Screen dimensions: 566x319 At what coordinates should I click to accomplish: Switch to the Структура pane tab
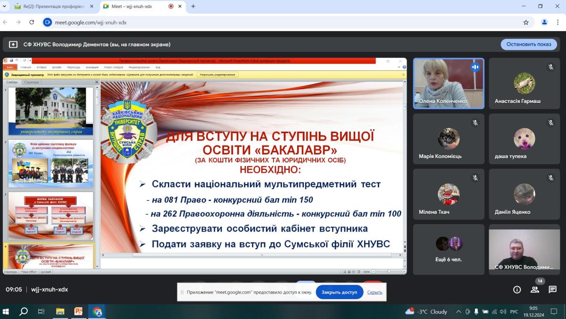[32, 82]
